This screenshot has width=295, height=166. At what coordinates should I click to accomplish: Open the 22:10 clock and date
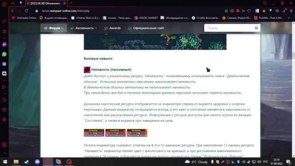(x=277, y=162)
